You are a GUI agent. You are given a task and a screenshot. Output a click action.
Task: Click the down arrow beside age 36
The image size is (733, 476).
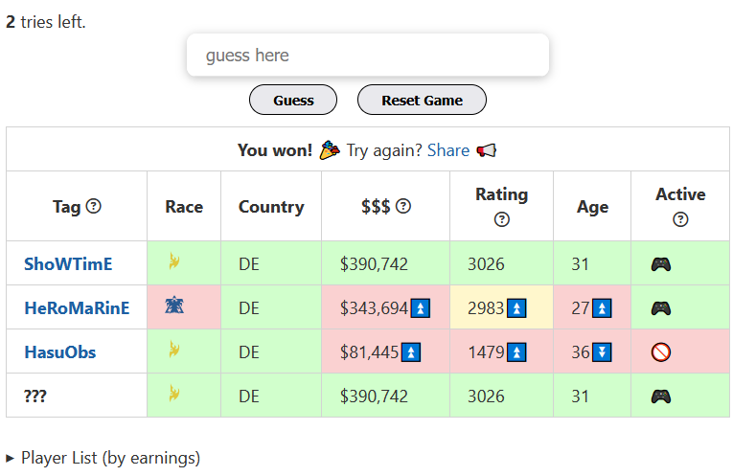click(x=602, y=352)
